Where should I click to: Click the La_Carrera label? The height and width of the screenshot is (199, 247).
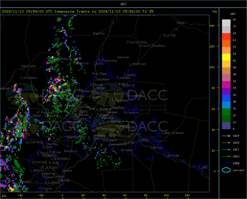click(x=34, y=142)
